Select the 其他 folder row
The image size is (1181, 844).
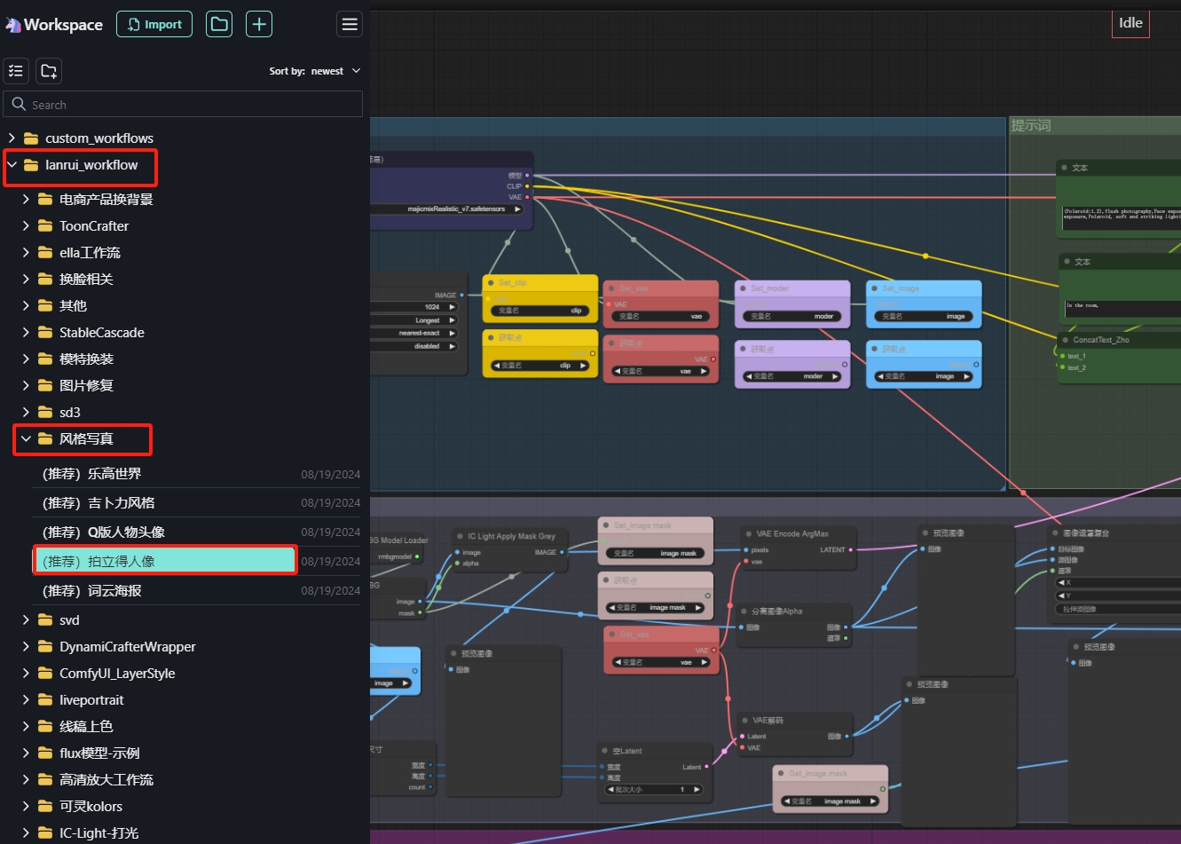pos(185,305)
